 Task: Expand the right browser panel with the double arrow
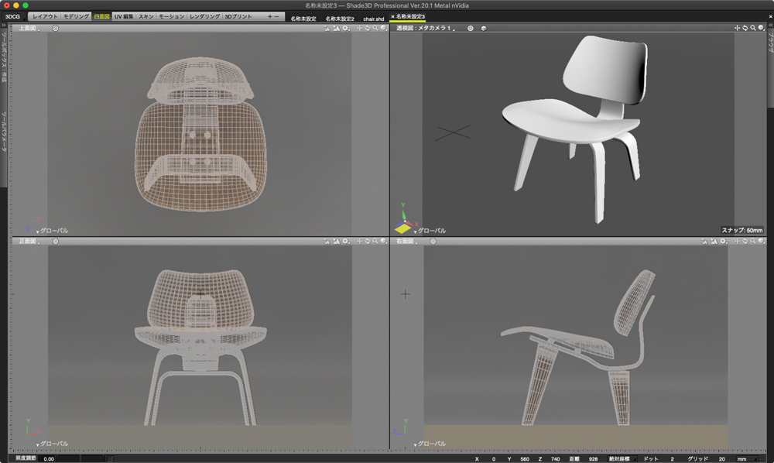(x=769, y=26)
